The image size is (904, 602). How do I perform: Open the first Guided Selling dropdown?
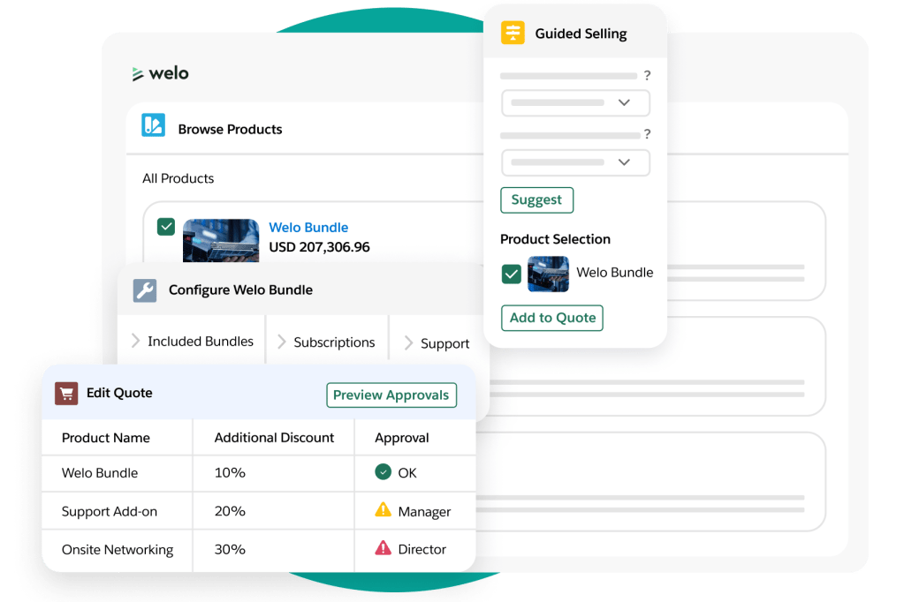pos(575,103)
